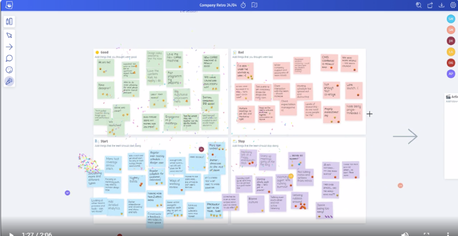This screenshot has height=236, width=458.
Task: Click the icon beside Stop heading
Action: [x=235, y=141]
